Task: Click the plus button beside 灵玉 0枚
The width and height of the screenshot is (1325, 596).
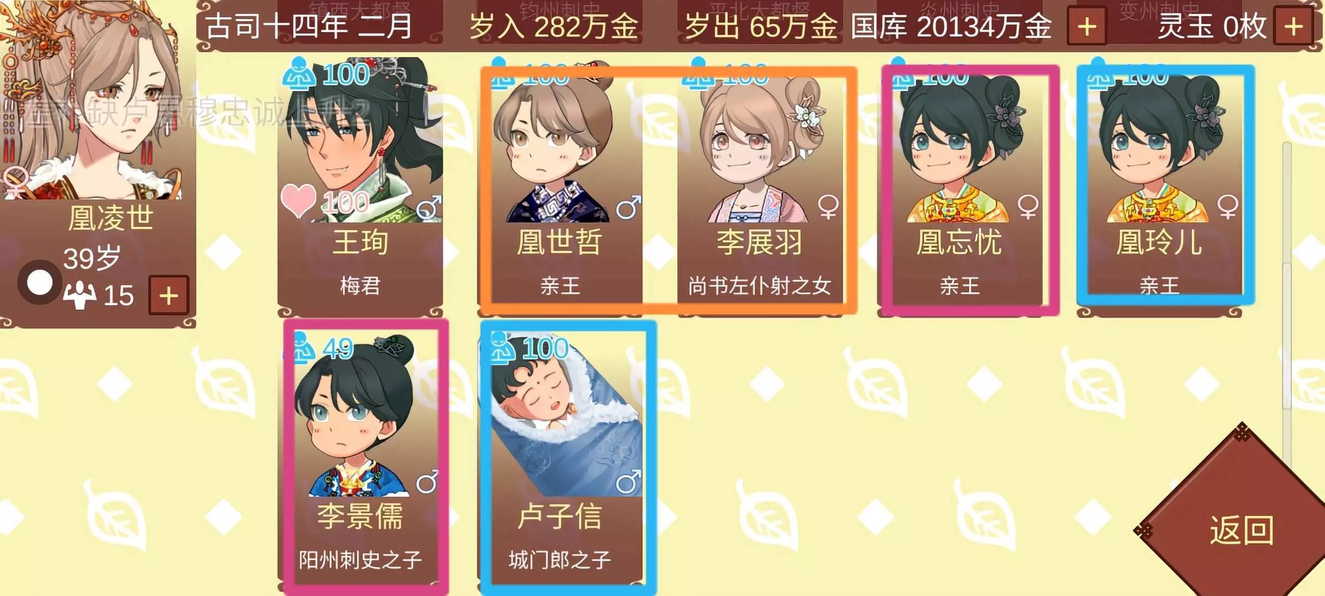Action: [1293, 26]
